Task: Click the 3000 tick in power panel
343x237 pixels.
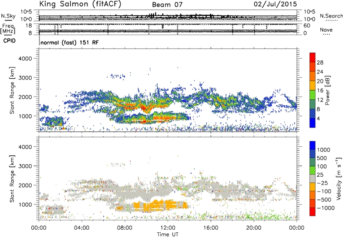Action: pos(25,78)
